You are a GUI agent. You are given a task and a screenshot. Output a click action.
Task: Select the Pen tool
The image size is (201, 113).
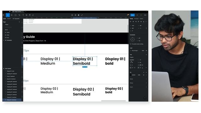pyautogui.click(x=19, y=15)
